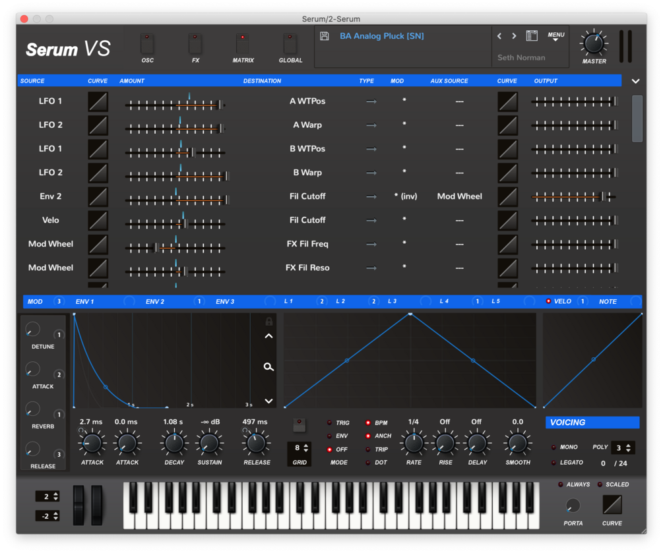
Task: Enable the TRIP option
Action: 368,450
